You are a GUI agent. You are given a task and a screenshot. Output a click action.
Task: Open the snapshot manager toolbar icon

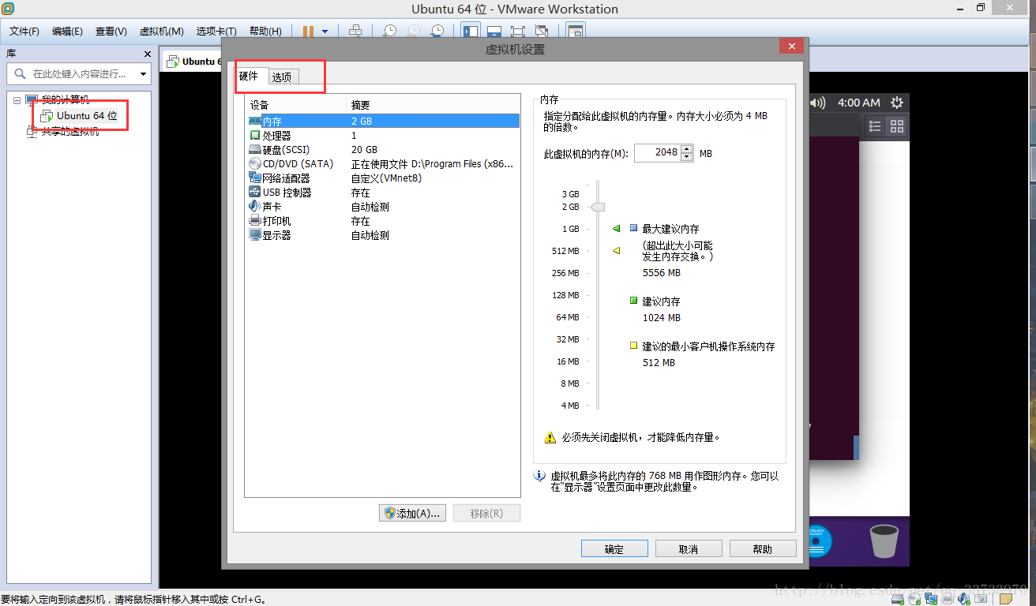(437, 31)
